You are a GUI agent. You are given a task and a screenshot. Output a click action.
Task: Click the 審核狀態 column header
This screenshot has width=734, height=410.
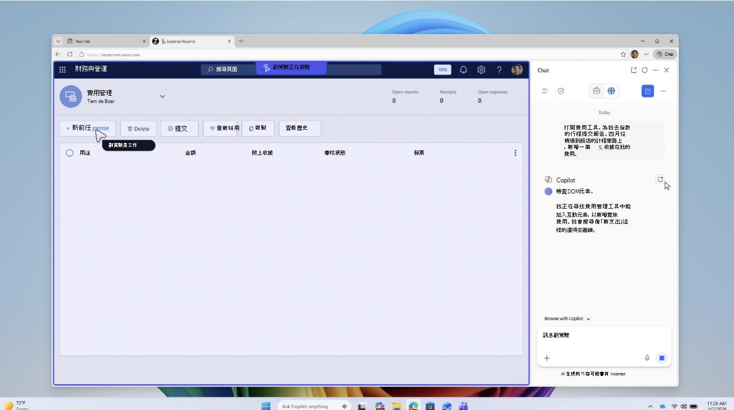click(x=335, y=153)
